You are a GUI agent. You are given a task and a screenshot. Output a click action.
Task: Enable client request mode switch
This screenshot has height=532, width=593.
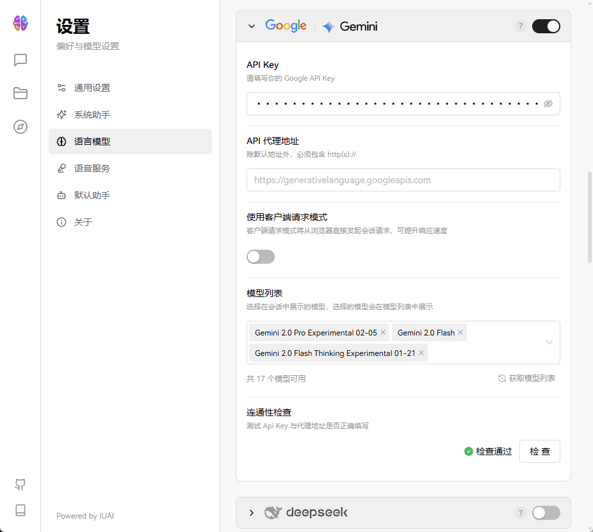261,257
